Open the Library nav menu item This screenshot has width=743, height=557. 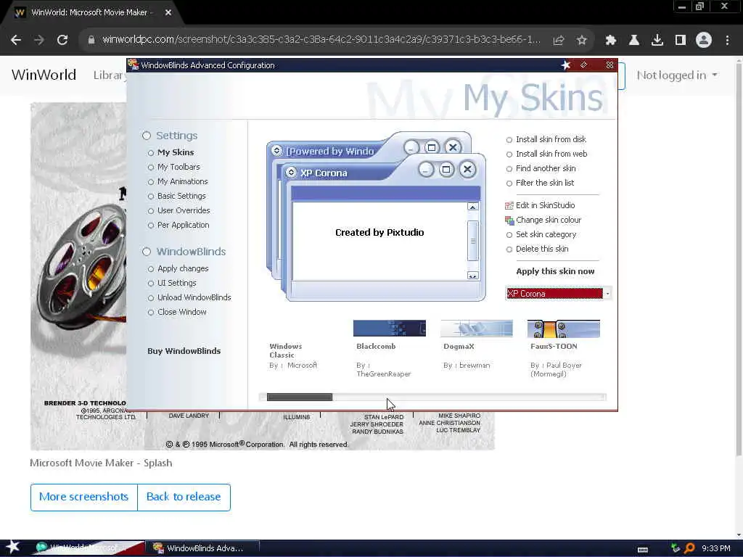(x=110, y=75)
